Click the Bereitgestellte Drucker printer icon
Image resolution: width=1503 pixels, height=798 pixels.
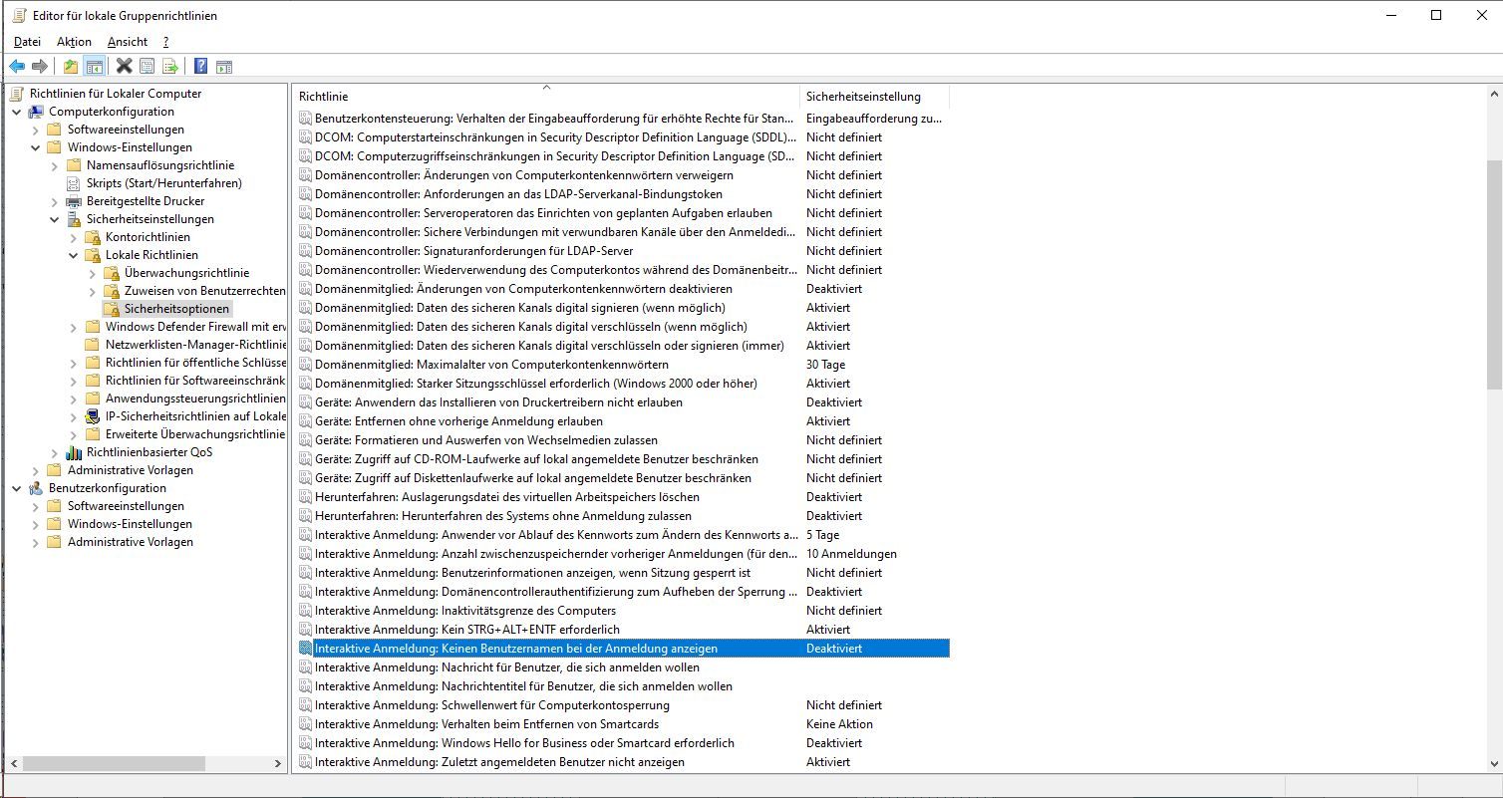(x=75, y=201)
